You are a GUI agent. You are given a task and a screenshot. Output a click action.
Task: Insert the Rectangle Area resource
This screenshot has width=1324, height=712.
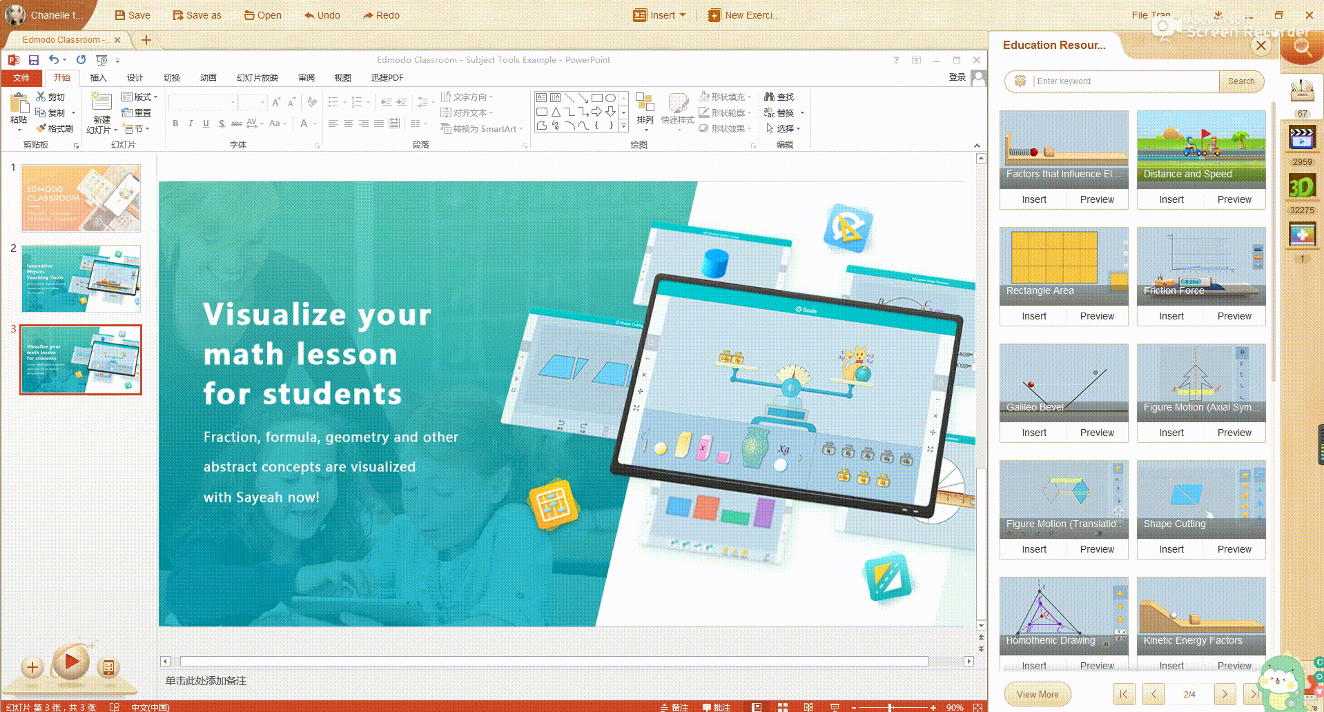pyautogui.click(x=1034, y=316)
